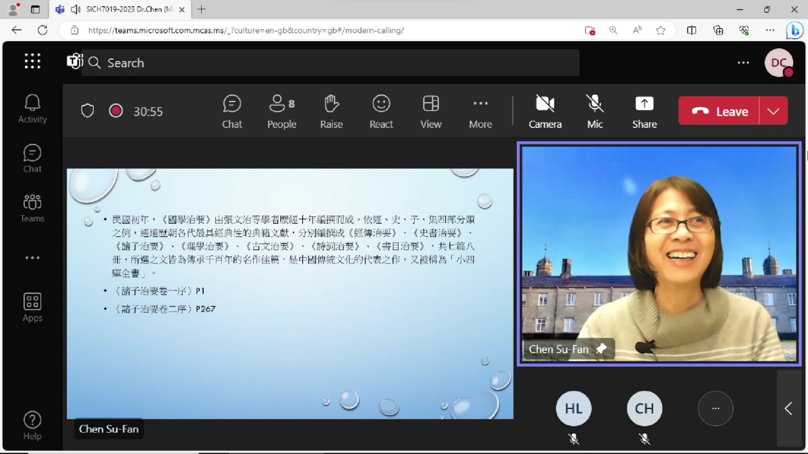Open Help in the left sidebar

(32, 426)
